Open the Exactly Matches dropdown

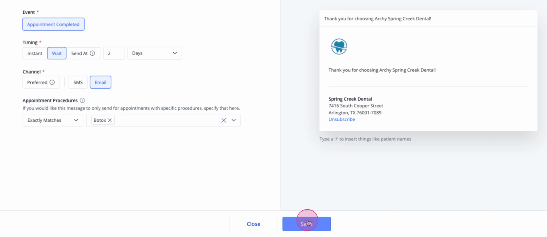coord(53,120)
